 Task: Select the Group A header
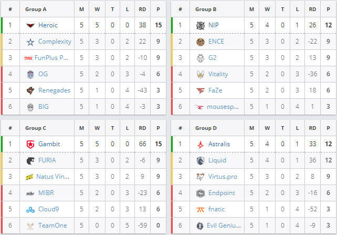tap(36, 9)
